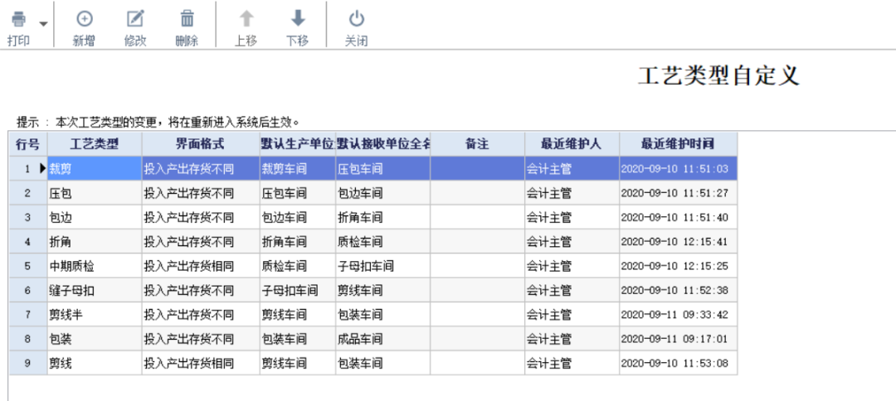Sort by the 工艺类型 column header
The image size is (896, 401).
pyautogui.click(x=95, y=143)
